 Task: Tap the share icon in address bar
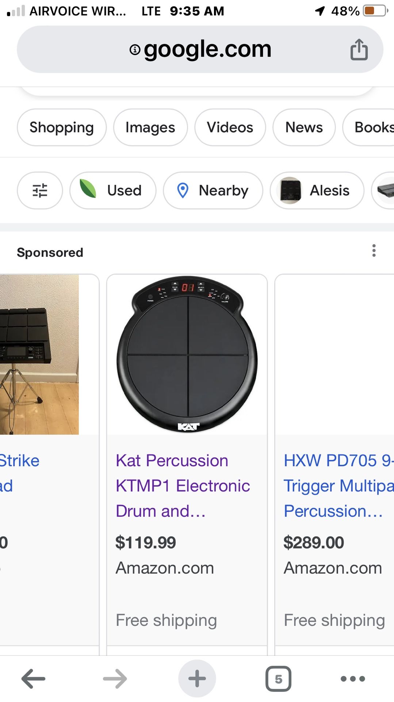tap(359, 49)
